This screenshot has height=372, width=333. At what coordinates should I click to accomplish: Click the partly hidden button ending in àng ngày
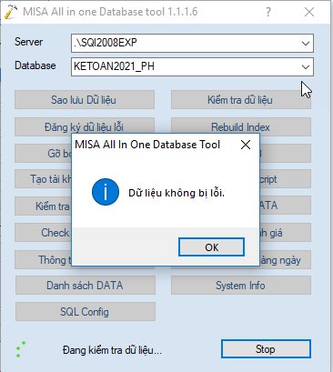click(x=286, y=259)
